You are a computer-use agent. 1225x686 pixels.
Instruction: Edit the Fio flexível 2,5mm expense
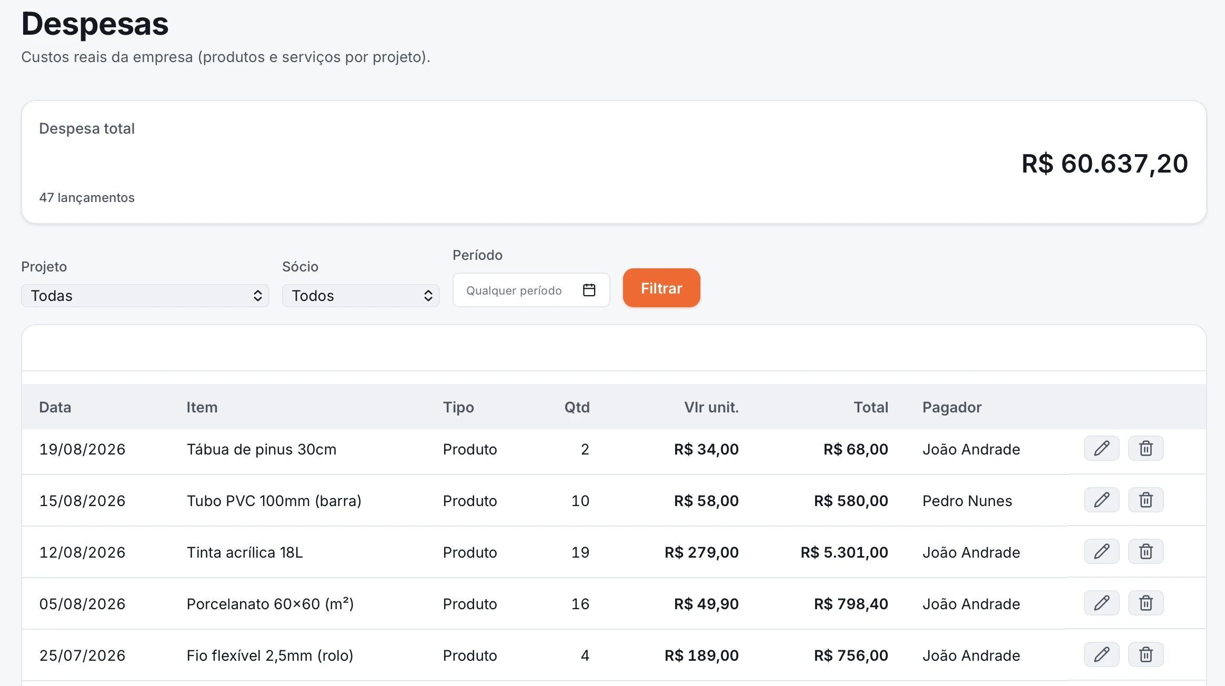pyautogui.click(x=1101, y=655)
